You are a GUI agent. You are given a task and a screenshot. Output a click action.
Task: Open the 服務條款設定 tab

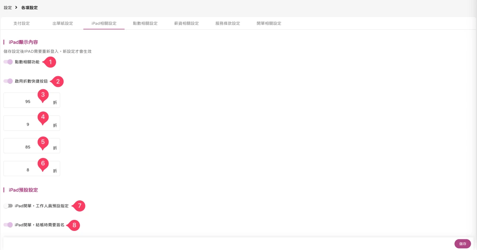[x=228, y=23]
